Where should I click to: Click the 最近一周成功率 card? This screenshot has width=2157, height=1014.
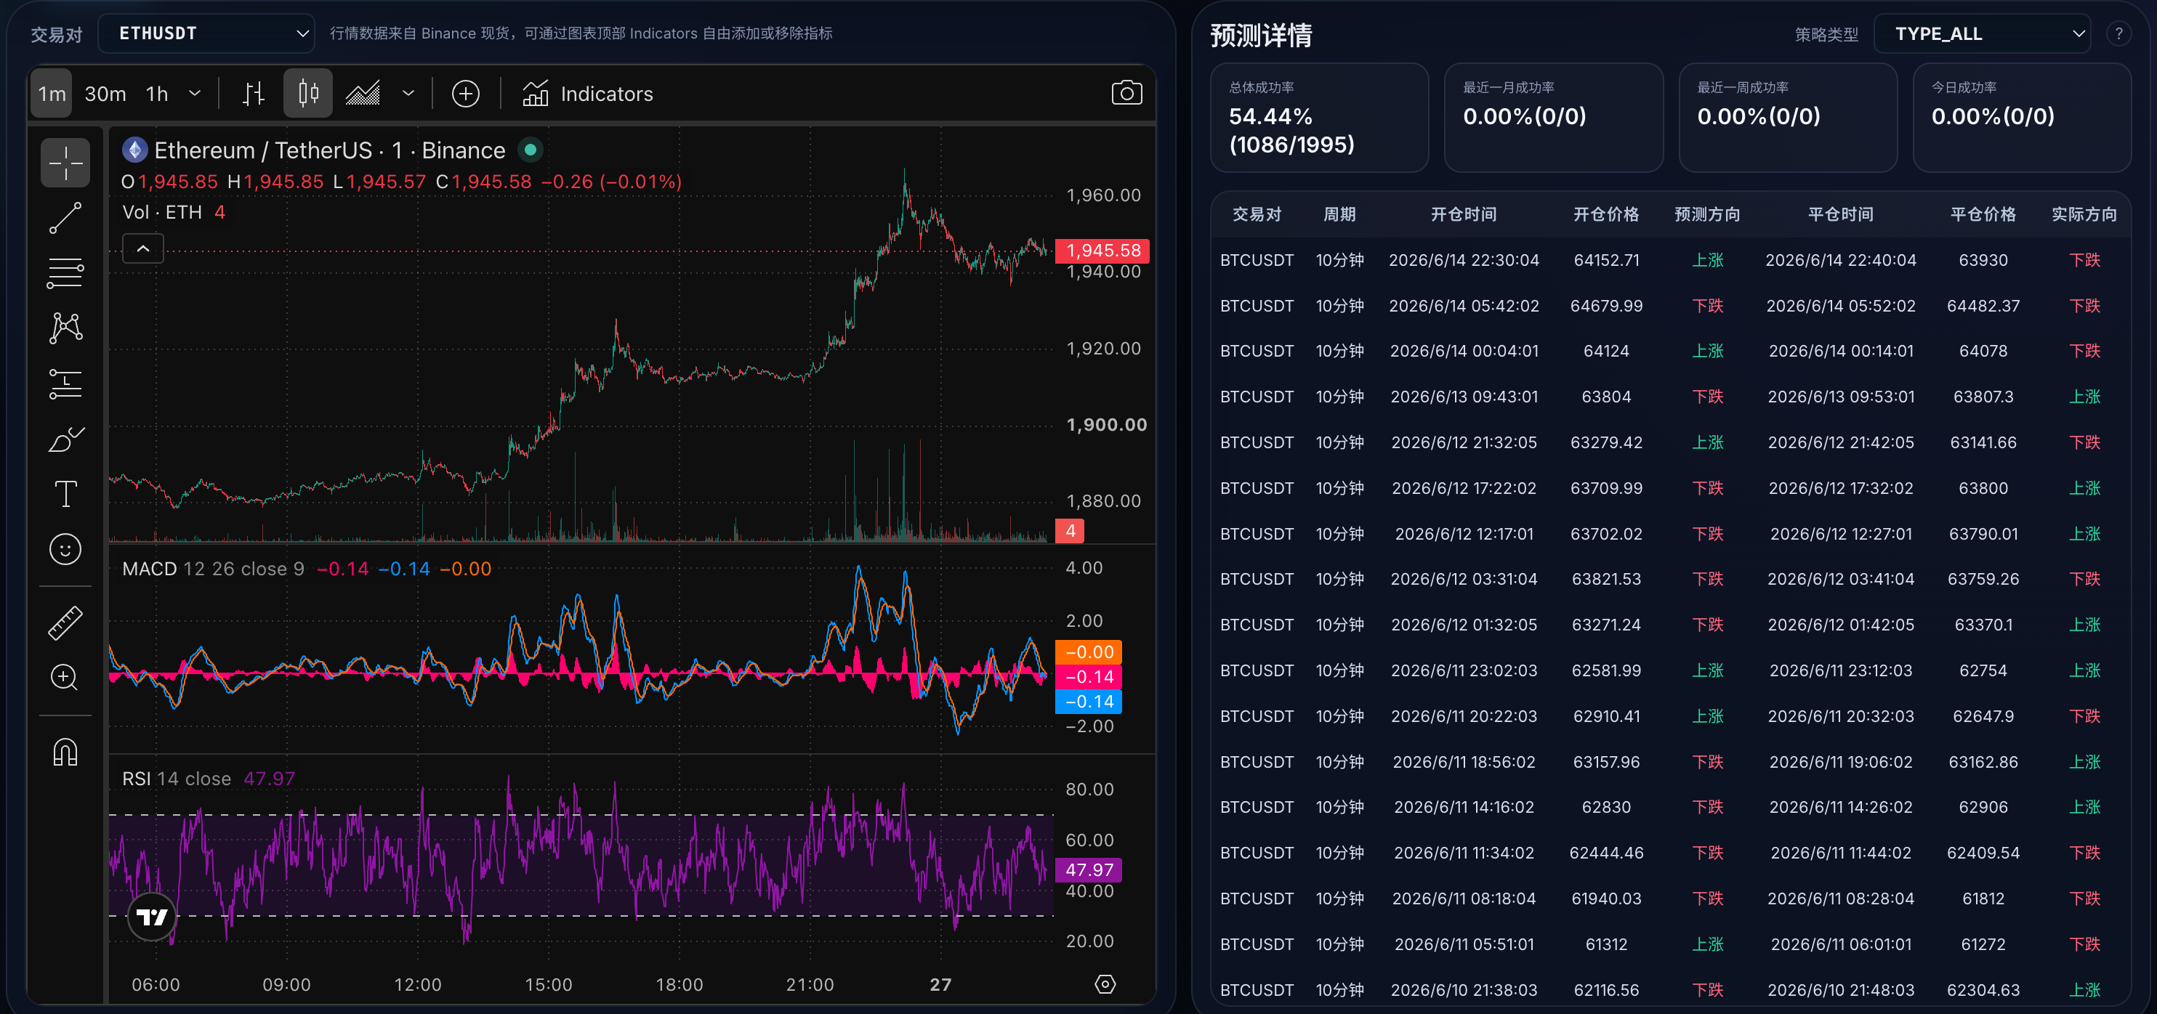(1788, 118)
